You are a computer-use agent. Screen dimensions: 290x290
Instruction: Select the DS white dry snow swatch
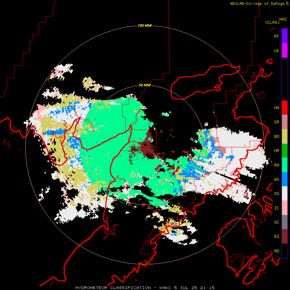tap(285, 193)
